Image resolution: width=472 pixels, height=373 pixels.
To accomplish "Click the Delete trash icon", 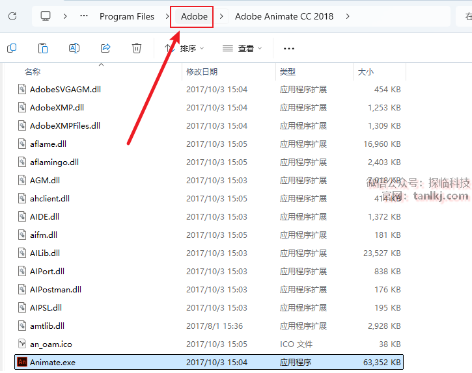I will tap(136, 48).
